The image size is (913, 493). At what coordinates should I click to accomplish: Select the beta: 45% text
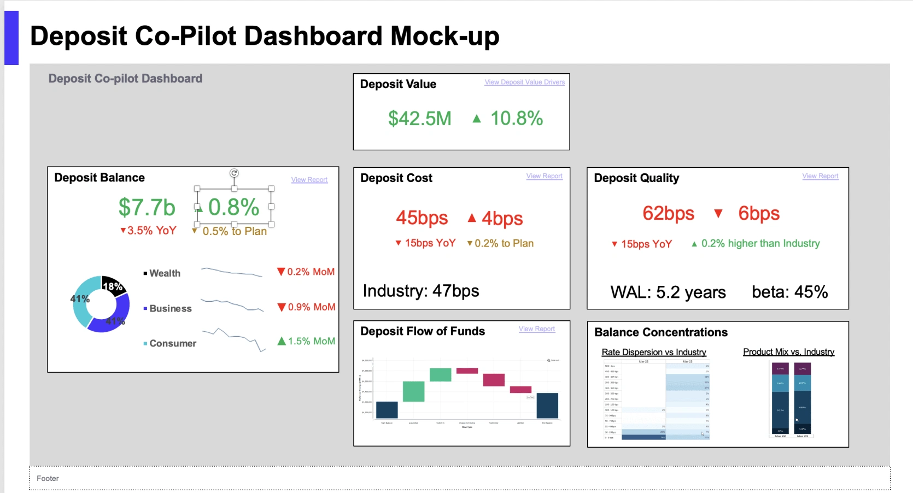(790, 292)
